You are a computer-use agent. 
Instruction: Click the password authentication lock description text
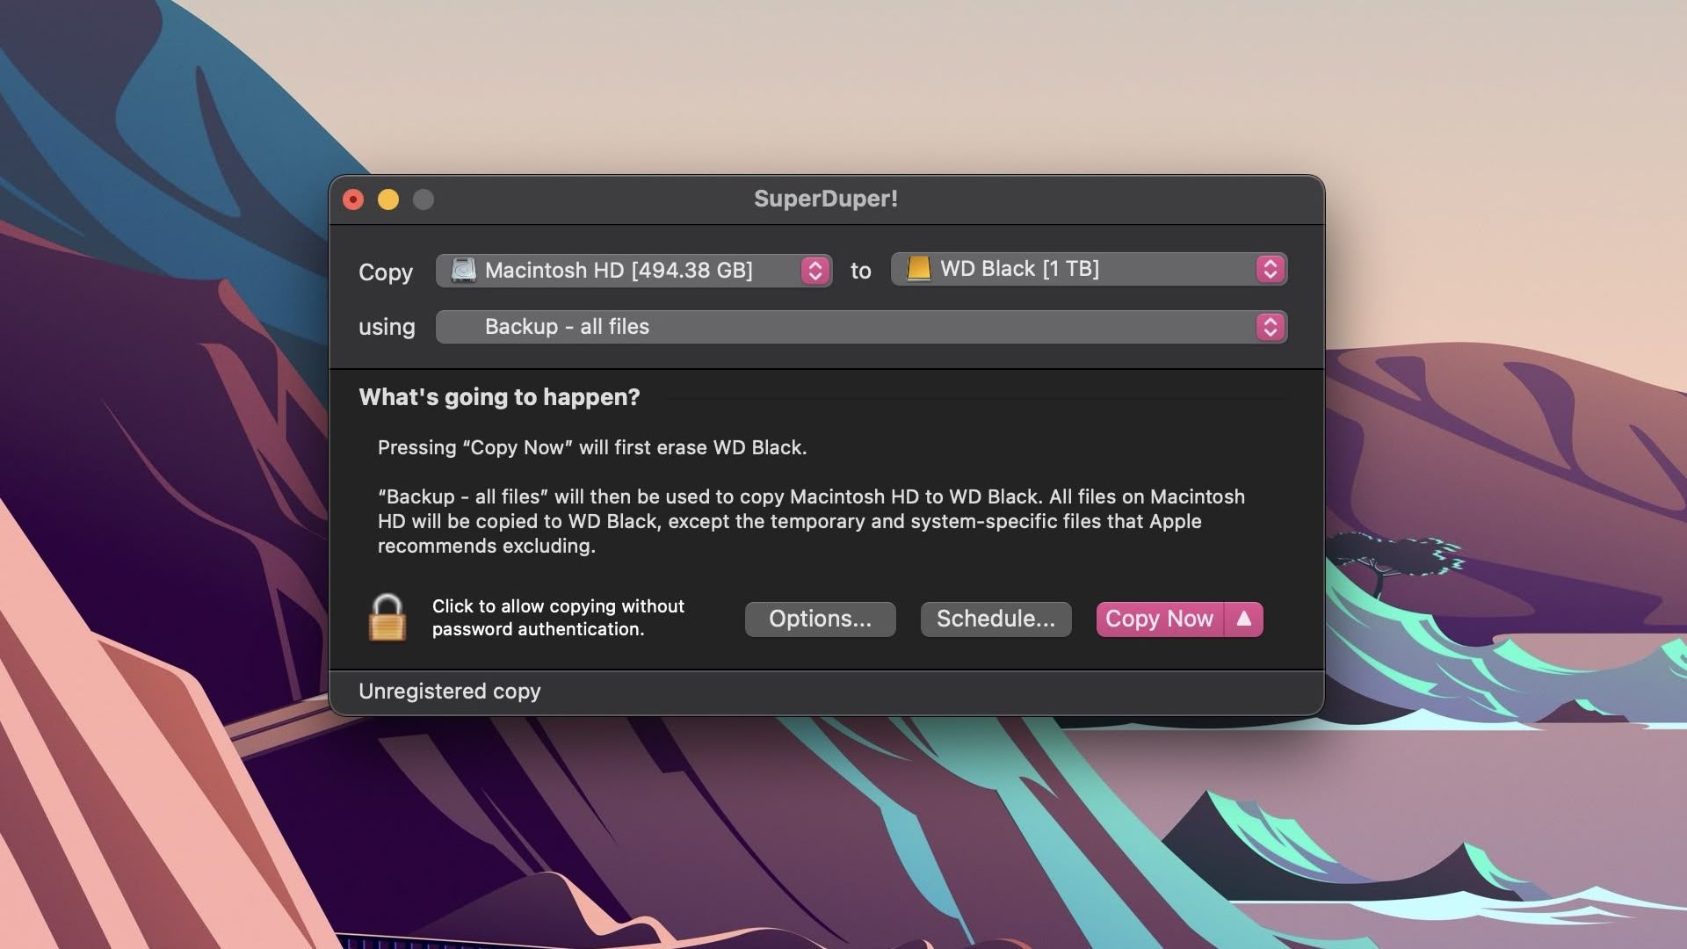pos(558,618)
